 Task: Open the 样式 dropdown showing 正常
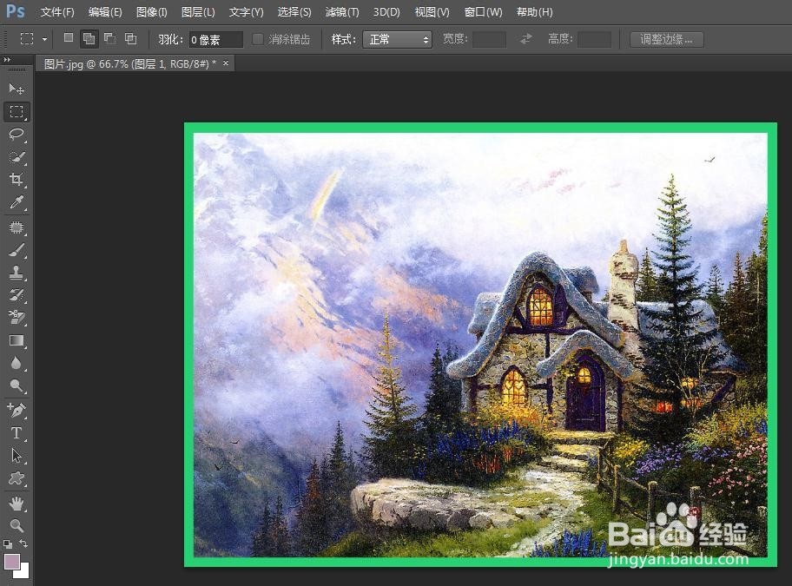(x=397, y=39)
